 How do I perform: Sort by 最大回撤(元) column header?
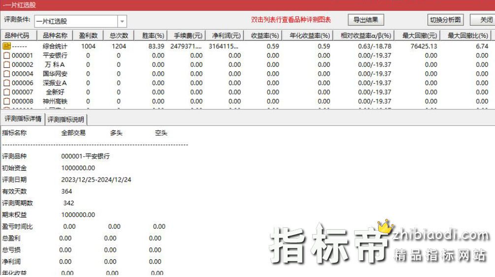[x=417, y=35]
